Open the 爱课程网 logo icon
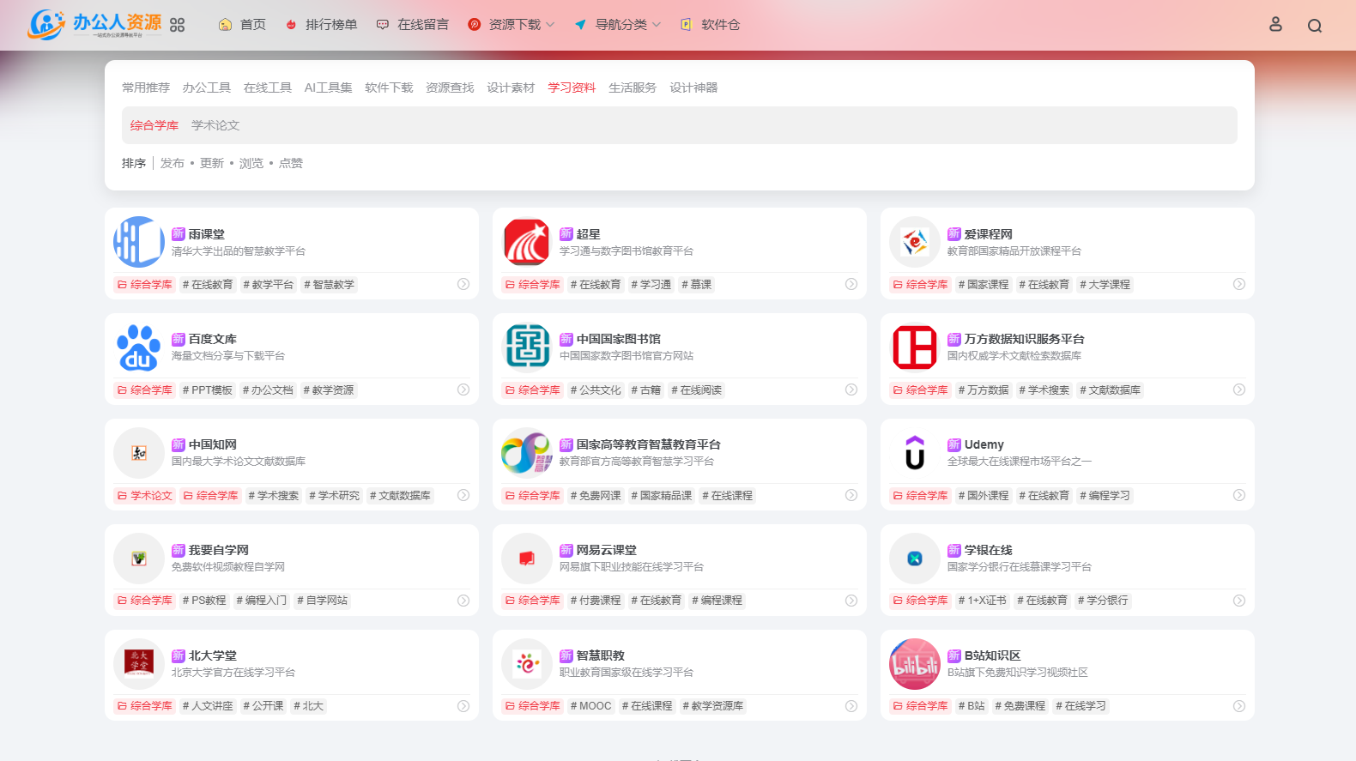The width and height of the screenshot is (1356, 761). [915, 242]
